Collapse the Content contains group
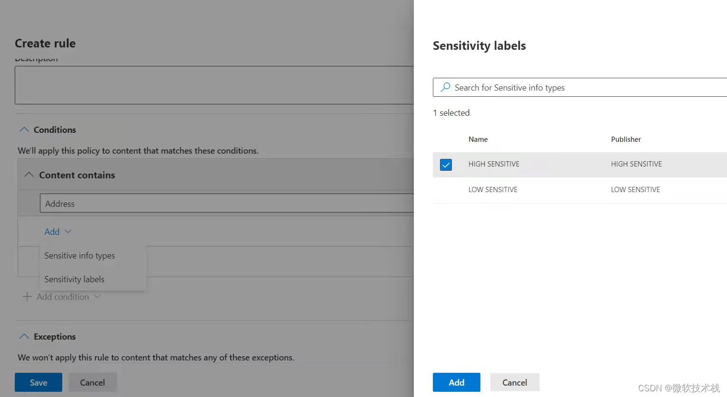The image size is (727, 397). tap(29, 175)
